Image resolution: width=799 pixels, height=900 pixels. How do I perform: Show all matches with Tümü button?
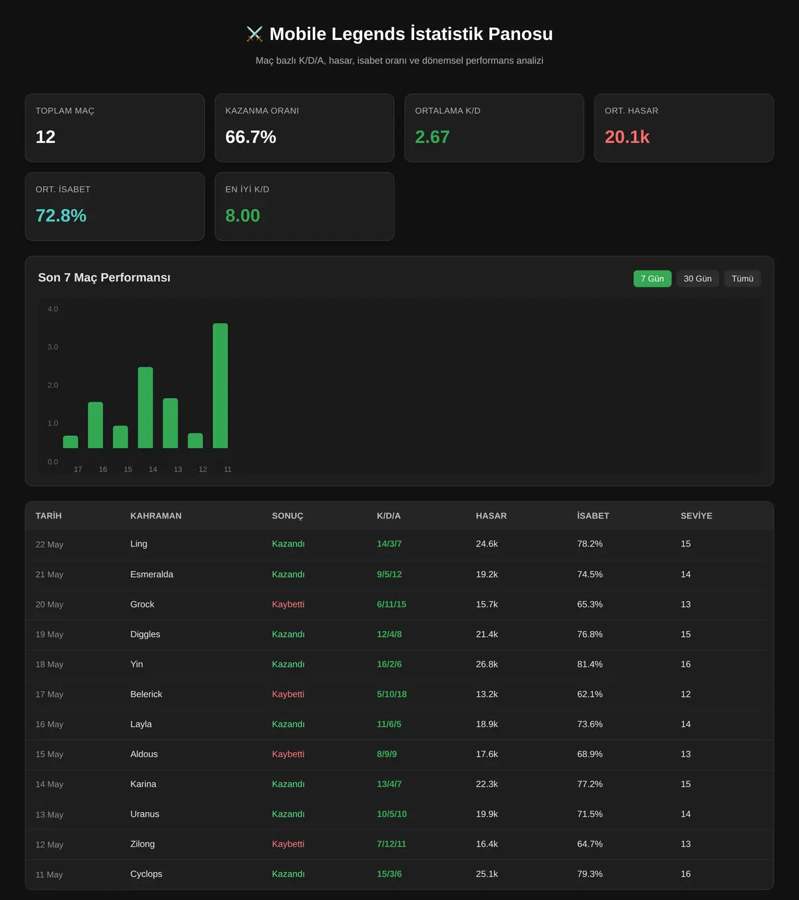(742, 278)
